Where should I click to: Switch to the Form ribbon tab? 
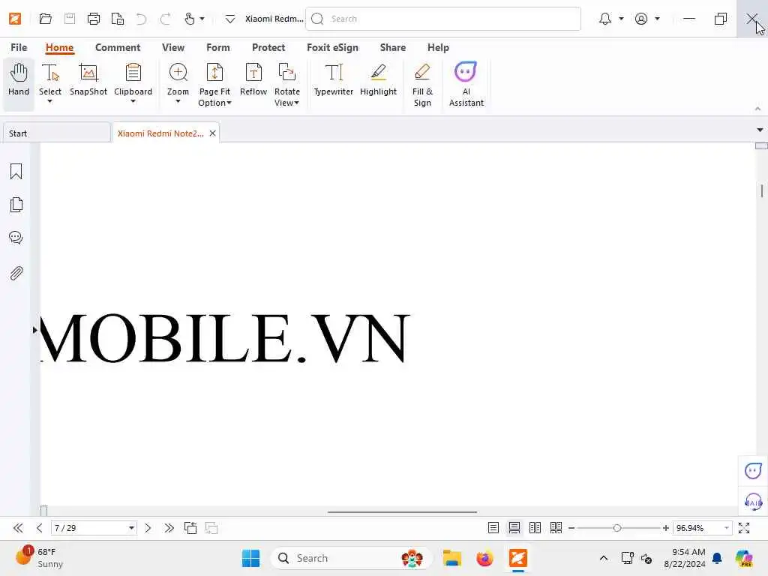point(218,47)
